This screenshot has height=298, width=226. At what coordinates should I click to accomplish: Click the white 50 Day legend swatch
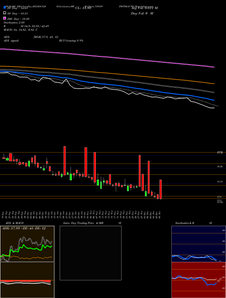tap(5, 13)
